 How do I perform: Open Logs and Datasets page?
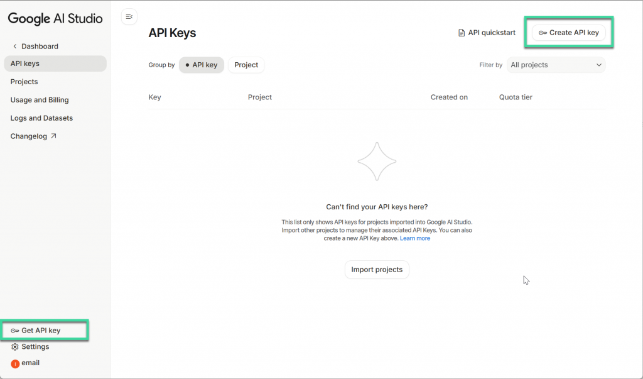41,118
